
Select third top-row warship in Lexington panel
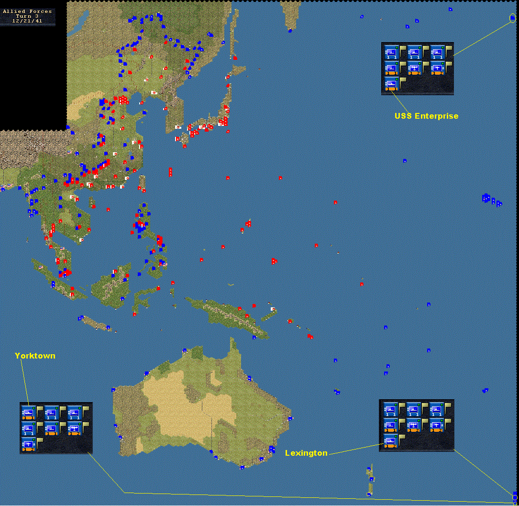[436, 410]
